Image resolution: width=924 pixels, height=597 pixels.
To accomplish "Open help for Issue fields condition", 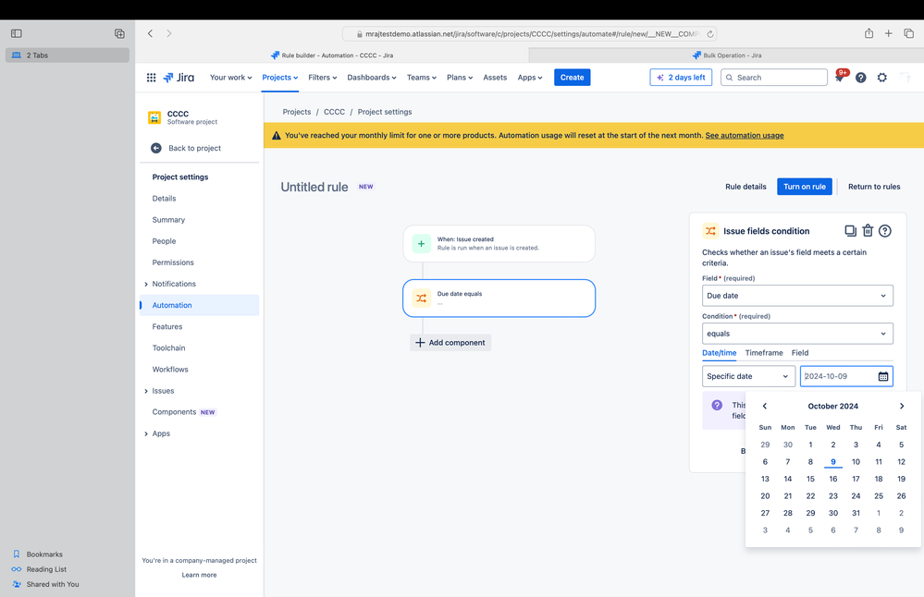I will pos(884,231).
